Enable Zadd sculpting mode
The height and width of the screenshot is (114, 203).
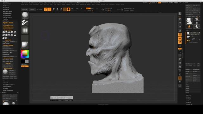[x=88, y=9]
